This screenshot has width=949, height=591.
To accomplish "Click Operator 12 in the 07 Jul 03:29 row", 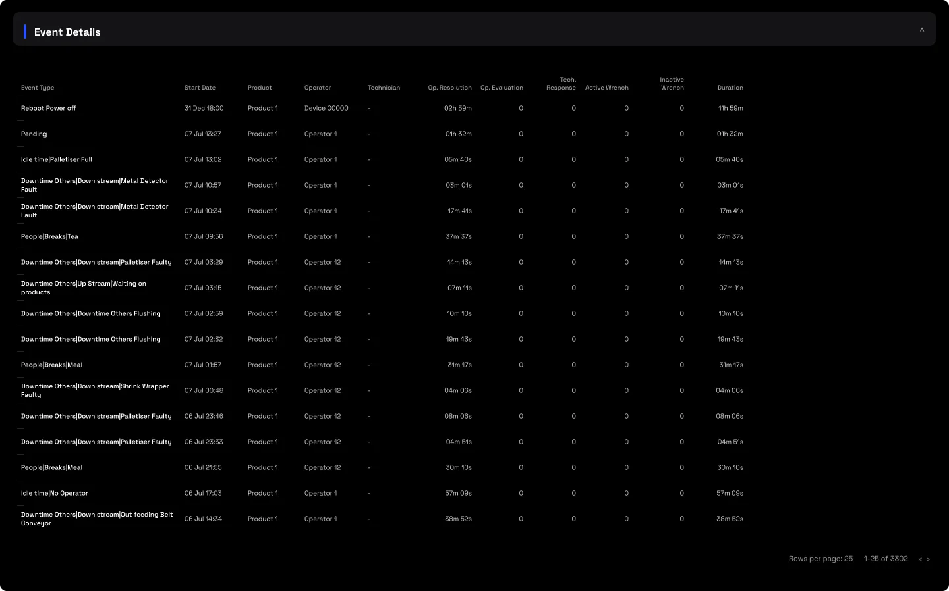I will pos(323,262).
